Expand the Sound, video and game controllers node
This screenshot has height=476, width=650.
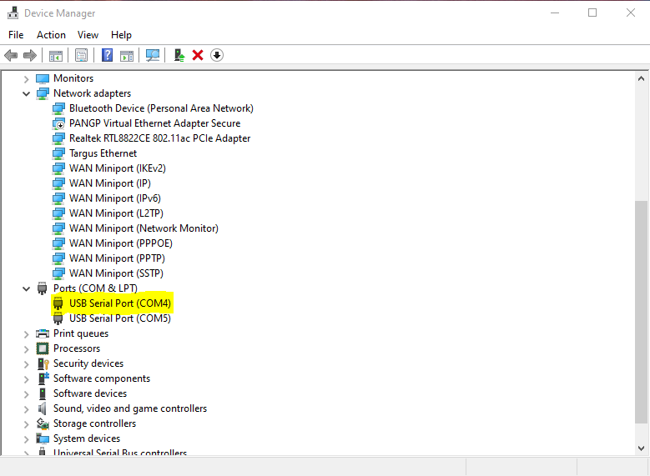pos(27,408)
